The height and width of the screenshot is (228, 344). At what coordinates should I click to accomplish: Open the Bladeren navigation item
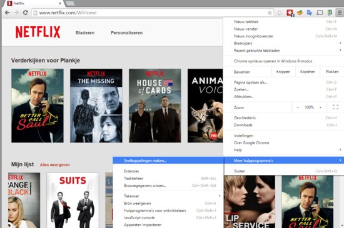(85, 33)
